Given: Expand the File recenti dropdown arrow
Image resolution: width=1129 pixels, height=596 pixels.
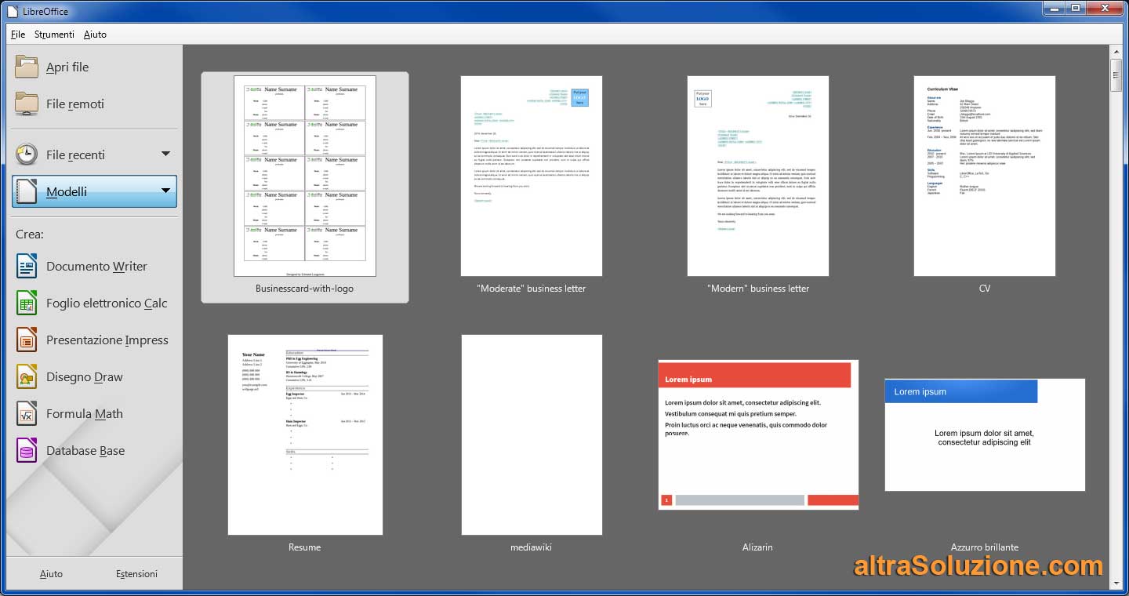Looking at the screenshot, I should click(165, 154).
